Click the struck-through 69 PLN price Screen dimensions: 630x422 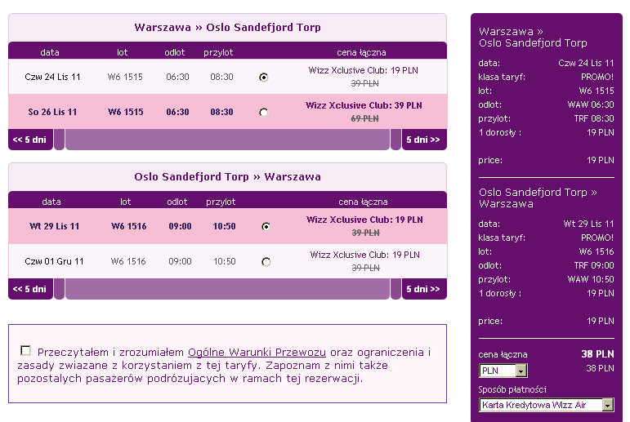point(364,118)
